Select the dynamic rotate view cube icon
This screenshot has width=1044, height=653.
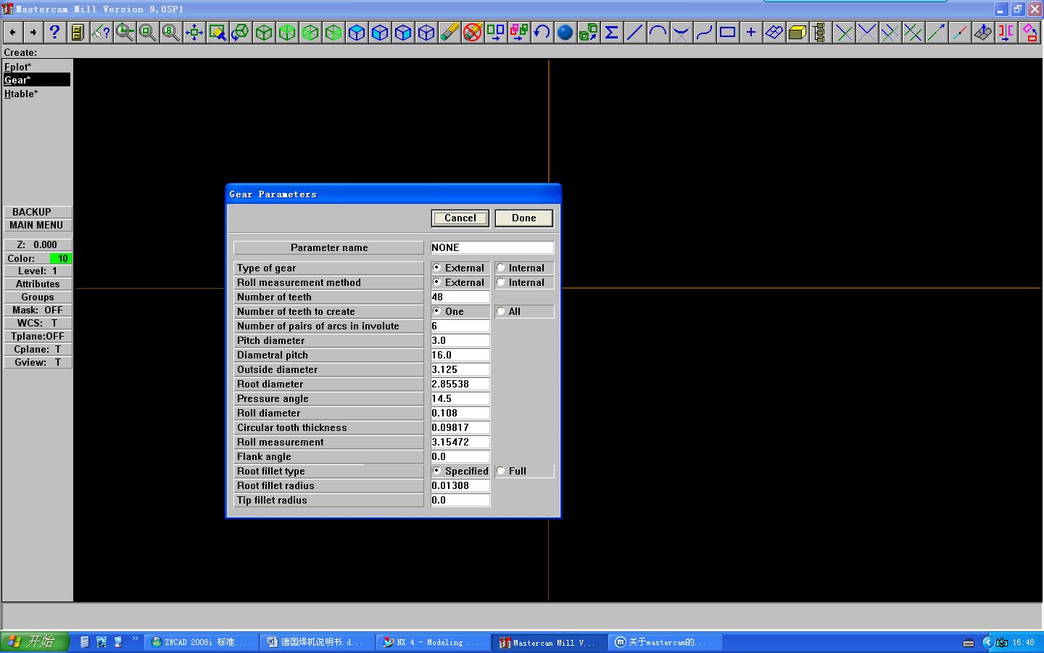click(x=240, y=32)
